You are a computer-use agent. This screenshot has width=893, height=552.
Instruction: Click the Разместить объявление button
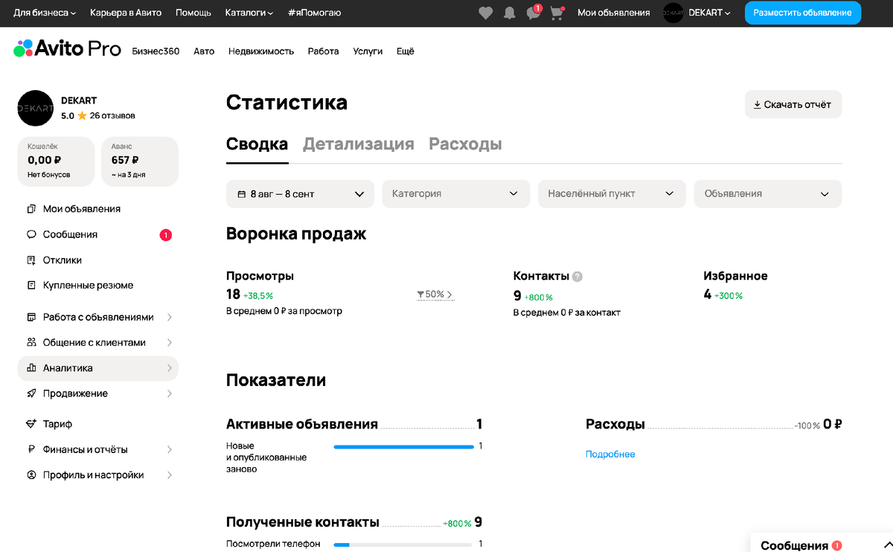coord(802,13)
